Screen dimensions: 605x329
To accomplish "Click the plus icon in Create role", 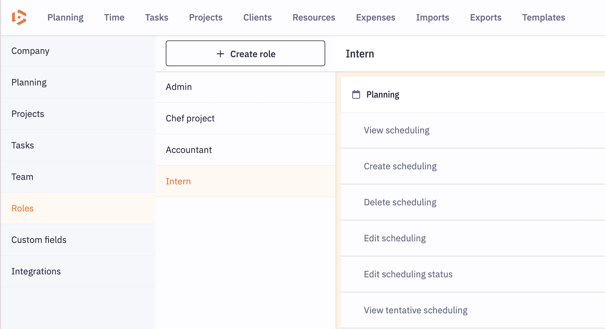I will [220, 54].
